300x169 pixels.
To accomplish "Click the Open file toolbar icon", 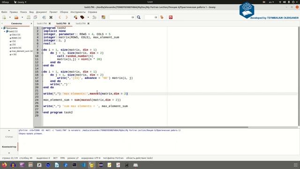I will point(16,17).
